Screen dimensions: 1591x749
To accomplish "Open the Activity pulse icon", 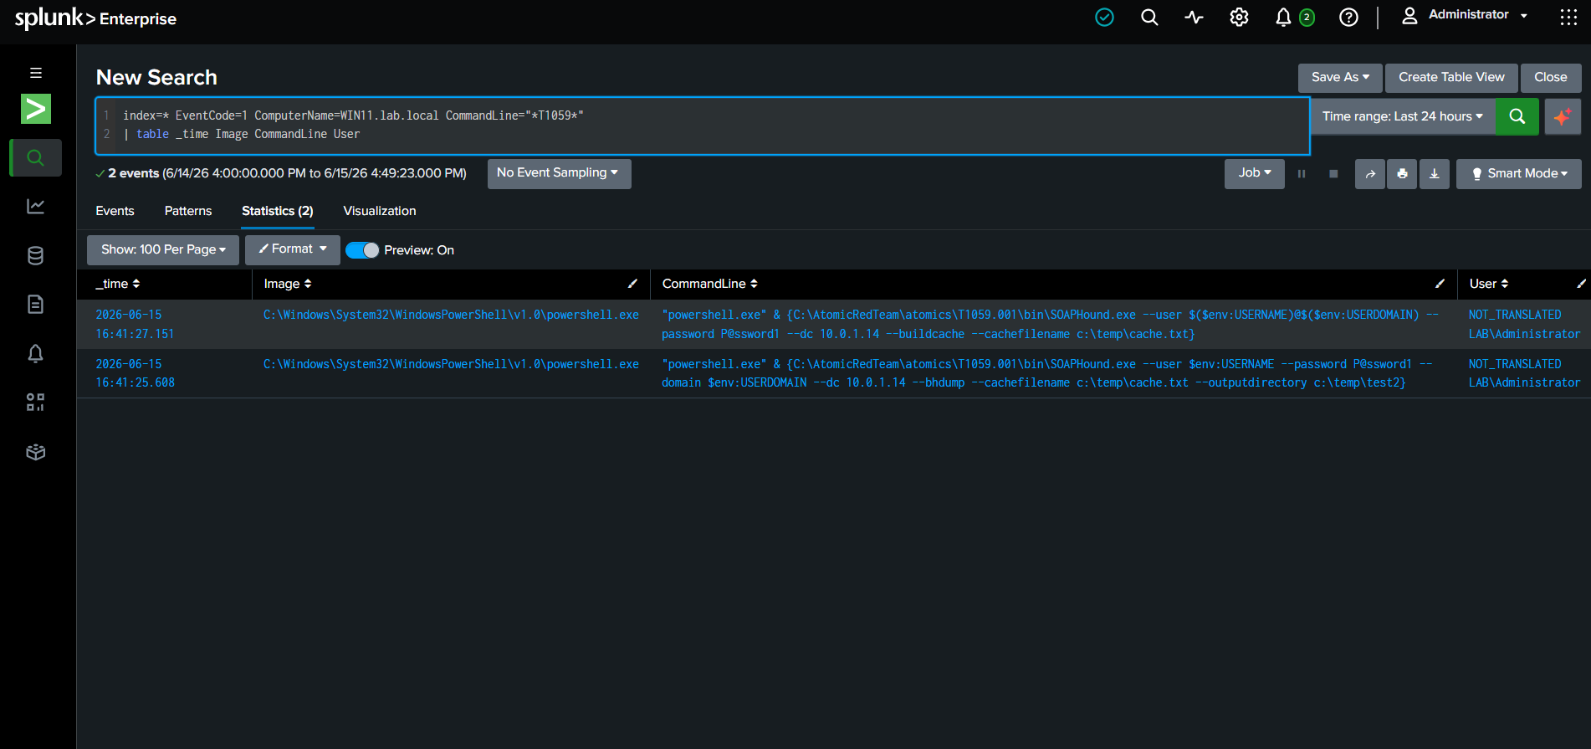I will 1194,18.
